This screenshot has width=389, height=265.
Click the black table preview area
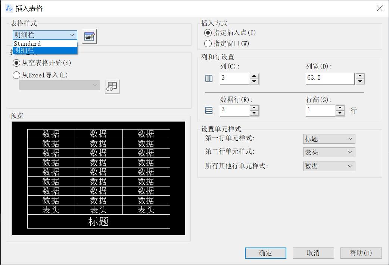(99, 178)
